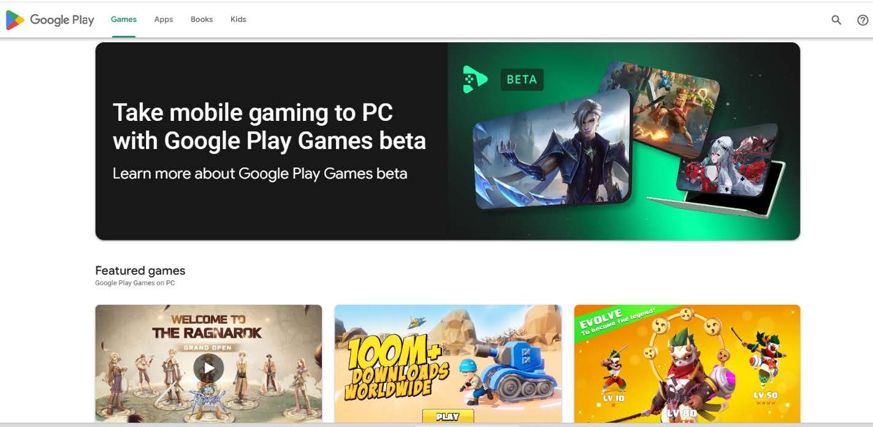
Task: Click the Google Play Games on PC subtitle
Action: pyautogui.click(x=135, y=283)
